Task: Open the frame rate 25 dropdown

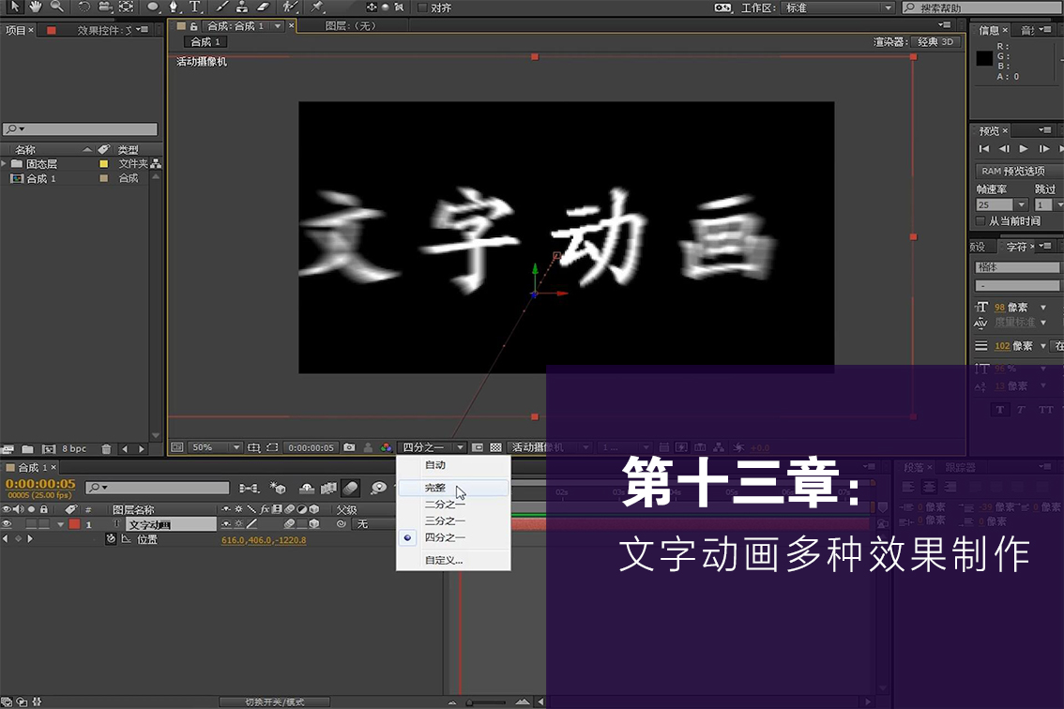Action: tap(1021, 204)
